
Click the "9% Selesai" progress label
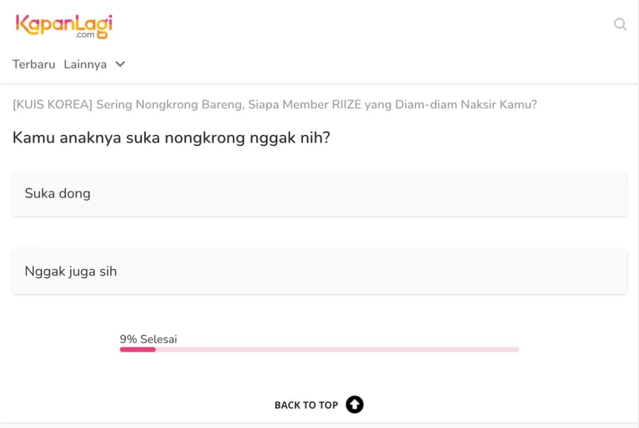149,339
